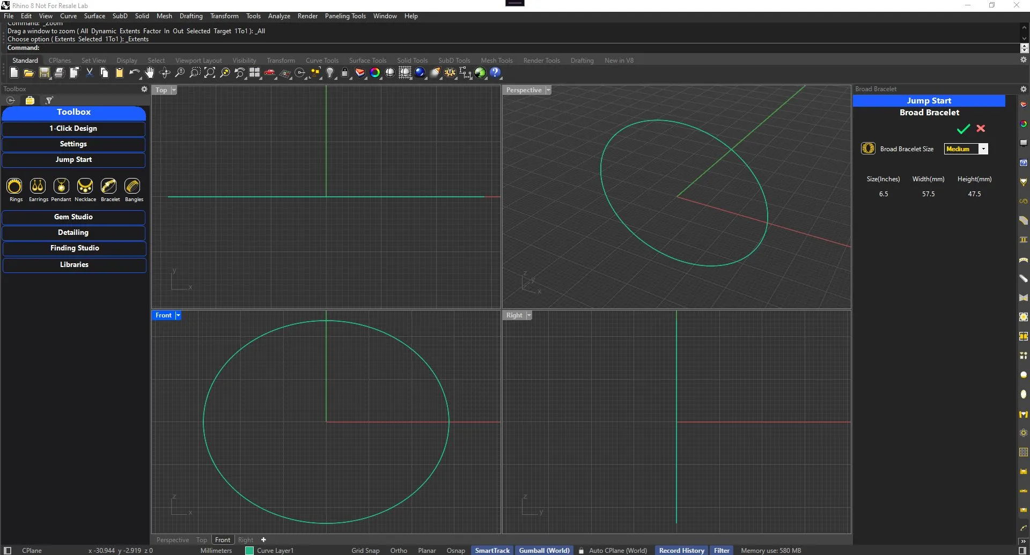Accept Broad Bracelet with green checkmark
1030x555 pixels.
pyautogui.click(x=963, y=129)
